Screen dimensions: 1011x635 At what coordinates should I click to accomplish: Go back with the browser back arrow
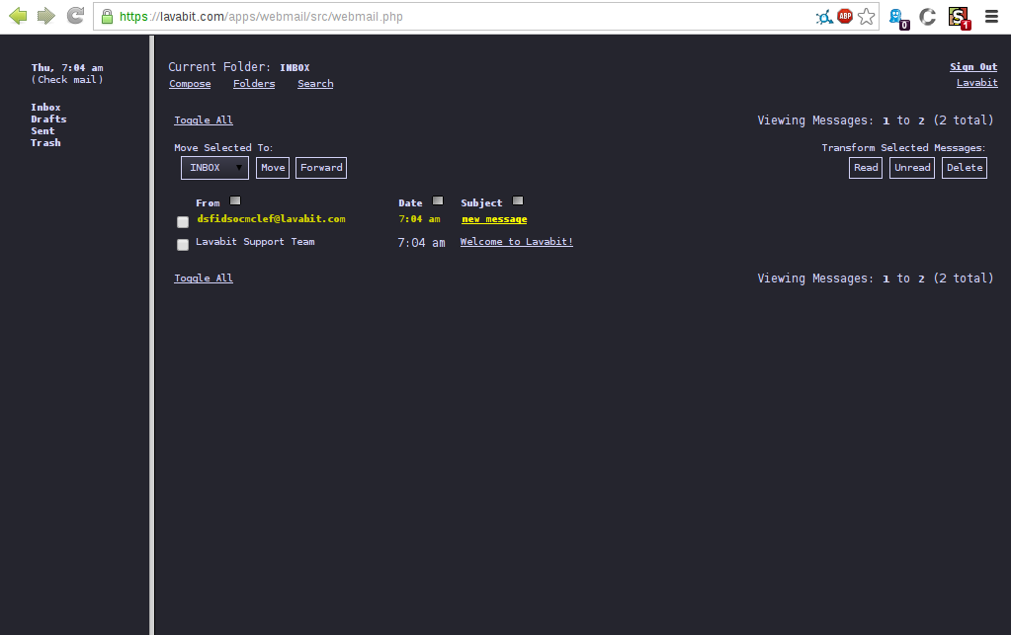tap(18, 16)
